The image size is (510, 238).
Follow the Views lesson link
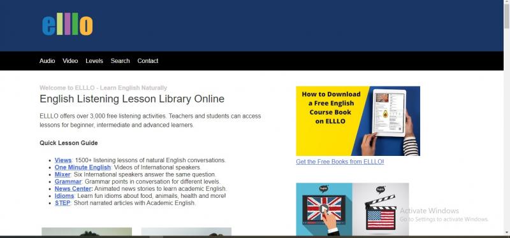63,160
